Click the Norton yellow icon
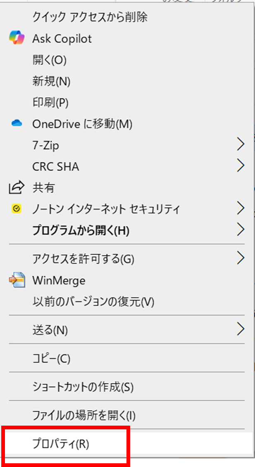The height and width of the screenshot is (467, 255). click(x=16, y=209)
